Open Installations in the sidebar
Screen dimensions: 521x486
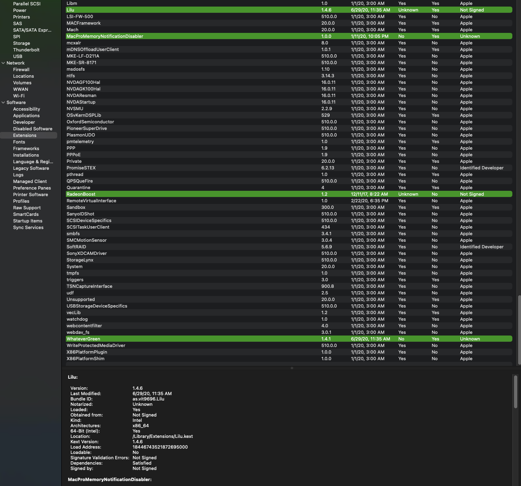(x=26, y=155)
